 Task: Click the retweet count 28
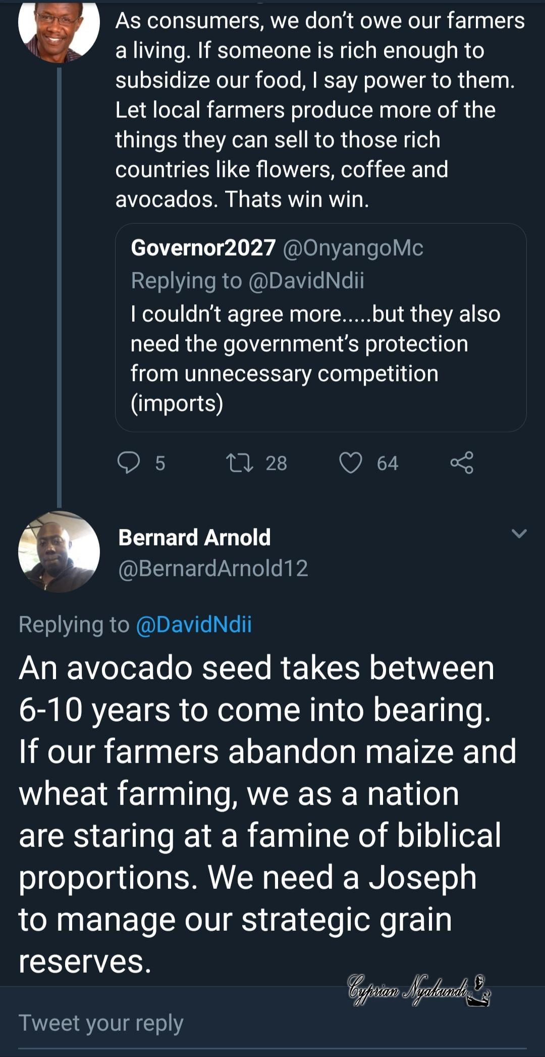click(277, 463)
